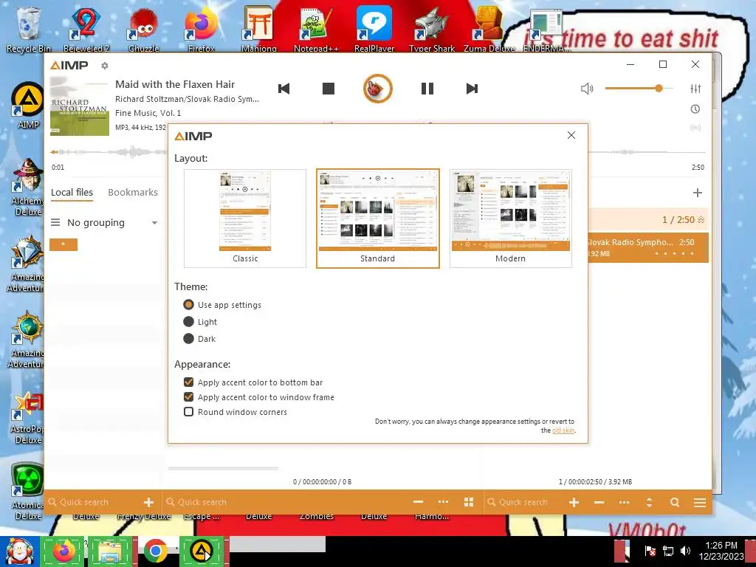Open AIMP desktop shortcut

(x=28, y=106)
